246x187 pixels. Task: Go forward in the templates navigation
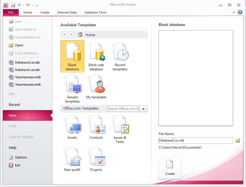[71, 34]
